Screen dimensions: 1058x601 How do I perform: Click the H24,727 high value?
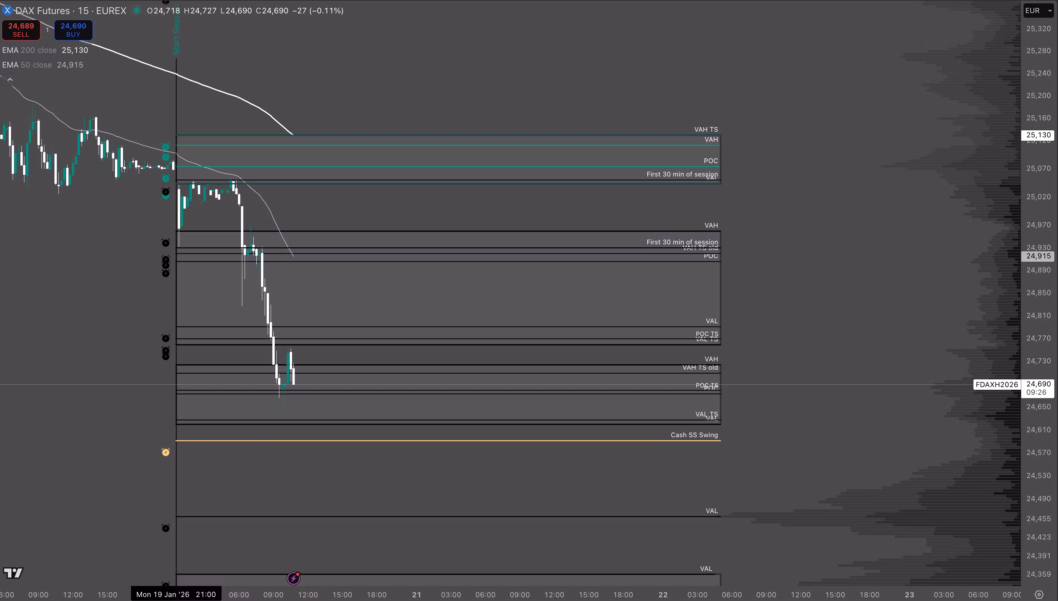point(200,11)
